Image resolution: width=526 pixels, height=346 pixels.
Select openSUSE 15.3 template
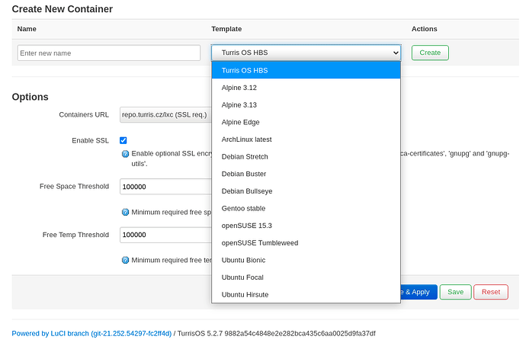[306, 226]
